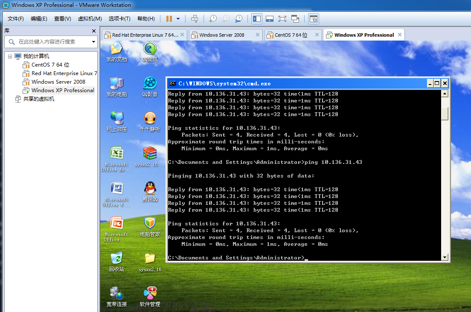Click the revert to snapshot icon
This screenshot has height=312, width=471.
(x=226, y=19)
